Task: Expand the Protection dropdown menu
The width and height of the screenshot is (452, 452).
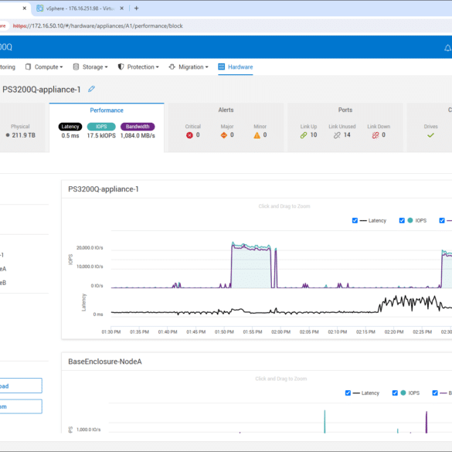Action: 138,67
